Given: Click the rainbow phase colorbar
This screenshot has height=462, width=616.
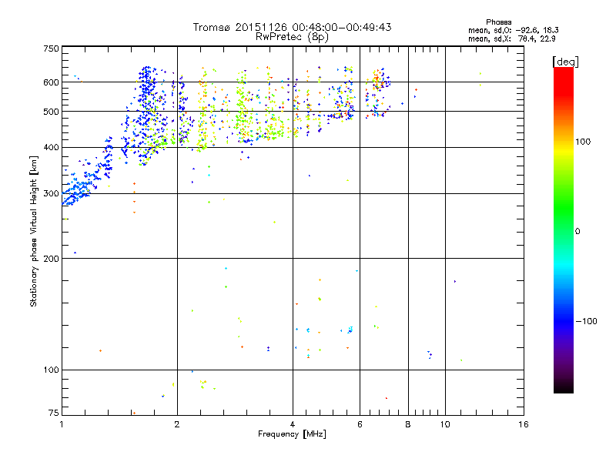Looking at the screenshot, I should point(564,229).
